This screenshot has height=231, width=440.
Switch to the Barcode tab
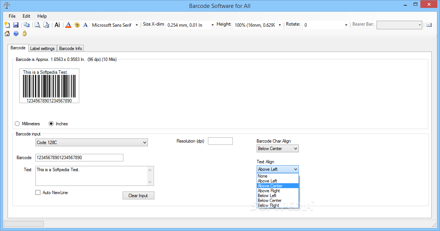coord(18,48)
